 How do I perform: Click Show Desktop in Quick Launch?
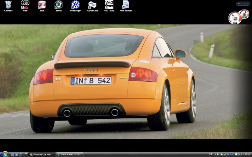click(x=13, y=154)
